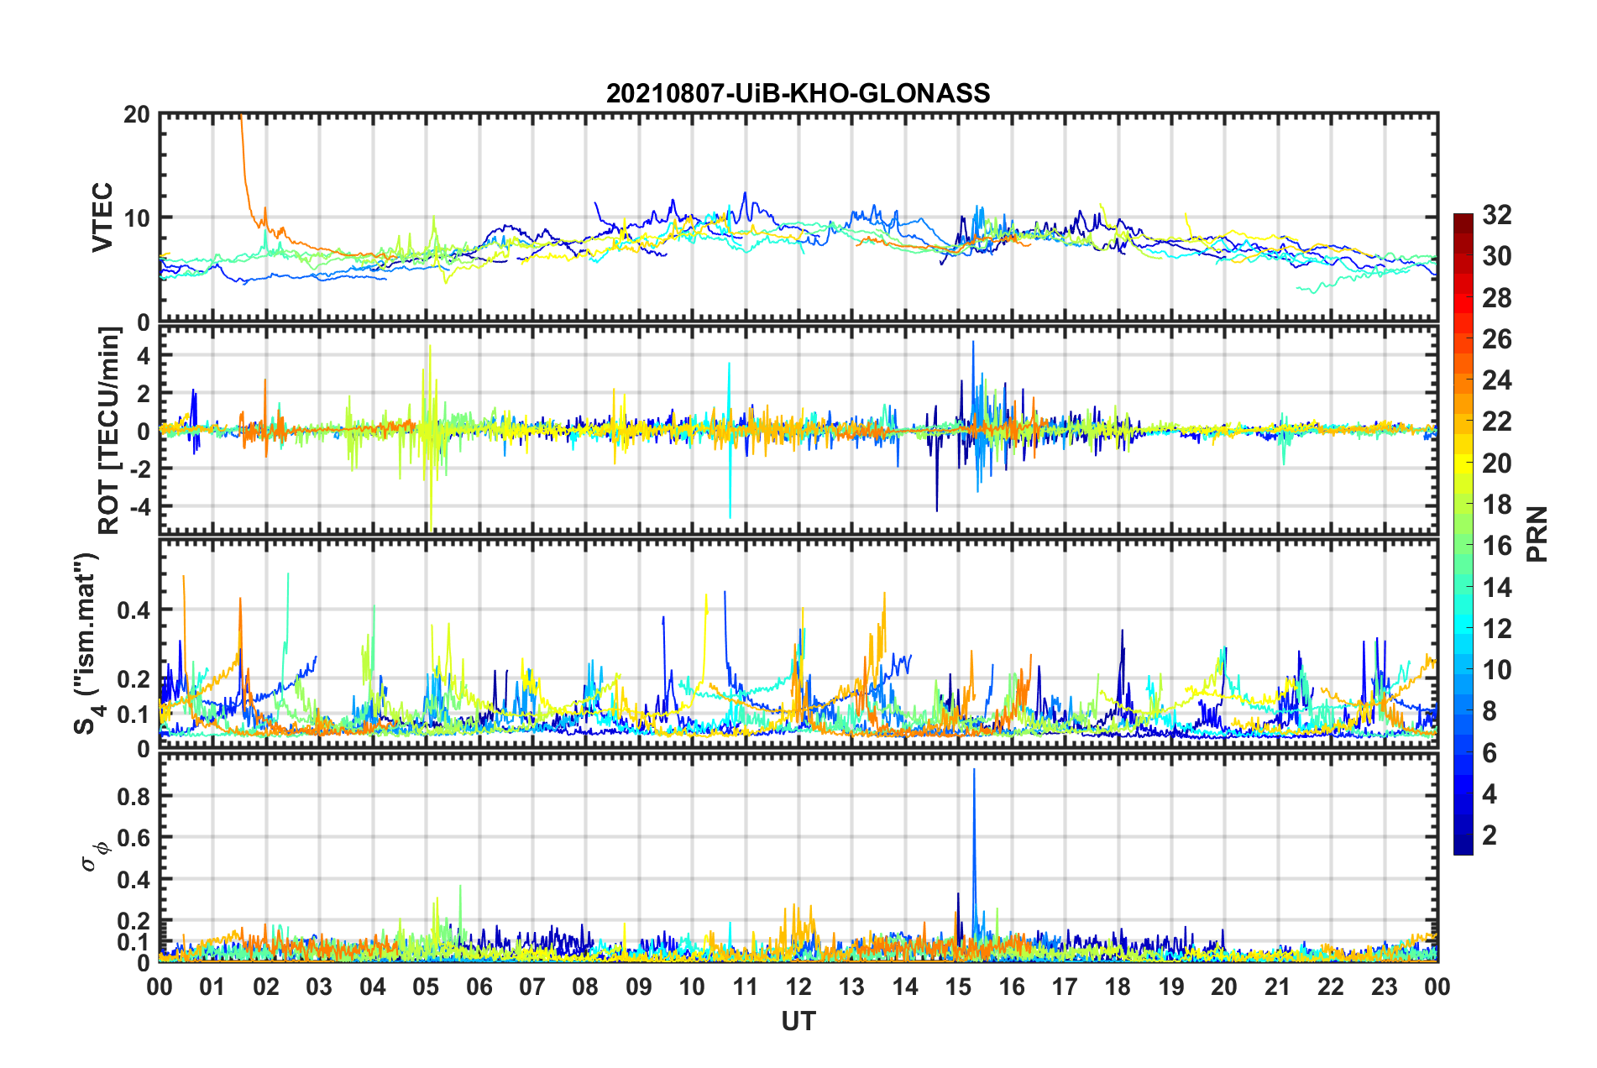
Task: Click the PRN color scale bar
Action: [x=1463, y=534]
